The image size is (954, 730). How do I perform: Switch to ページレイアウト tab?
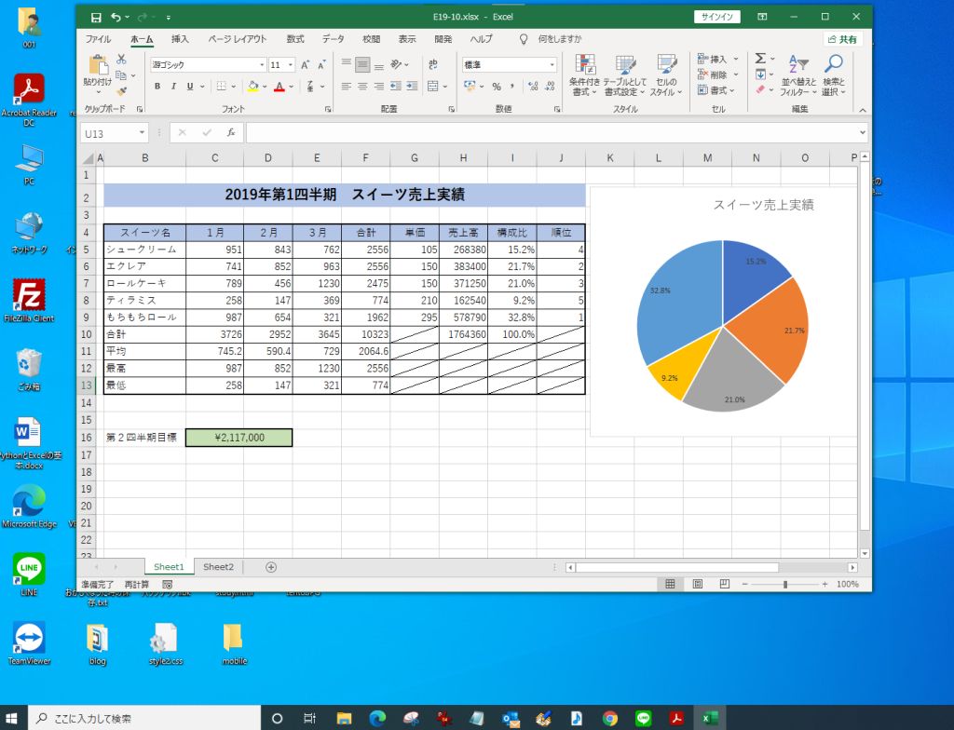click(237, 39)
